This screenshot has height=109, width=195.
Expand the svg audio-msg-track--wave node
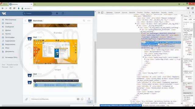click(x=145, y=59)
